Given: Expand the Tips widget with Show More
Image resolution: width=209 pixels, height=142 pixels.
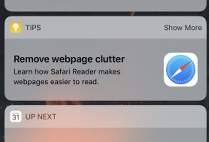Looking at the screenshot, I should [x=183, y=28].
